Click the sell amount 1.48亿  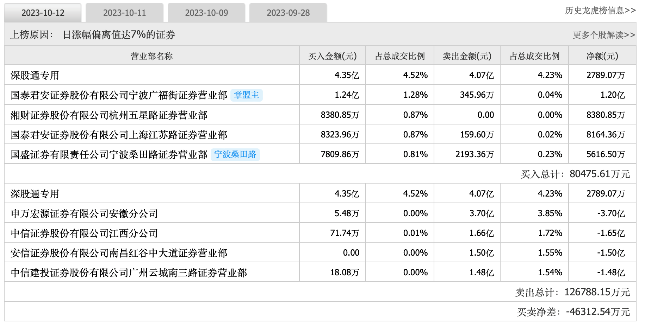[x=482, y=272]
